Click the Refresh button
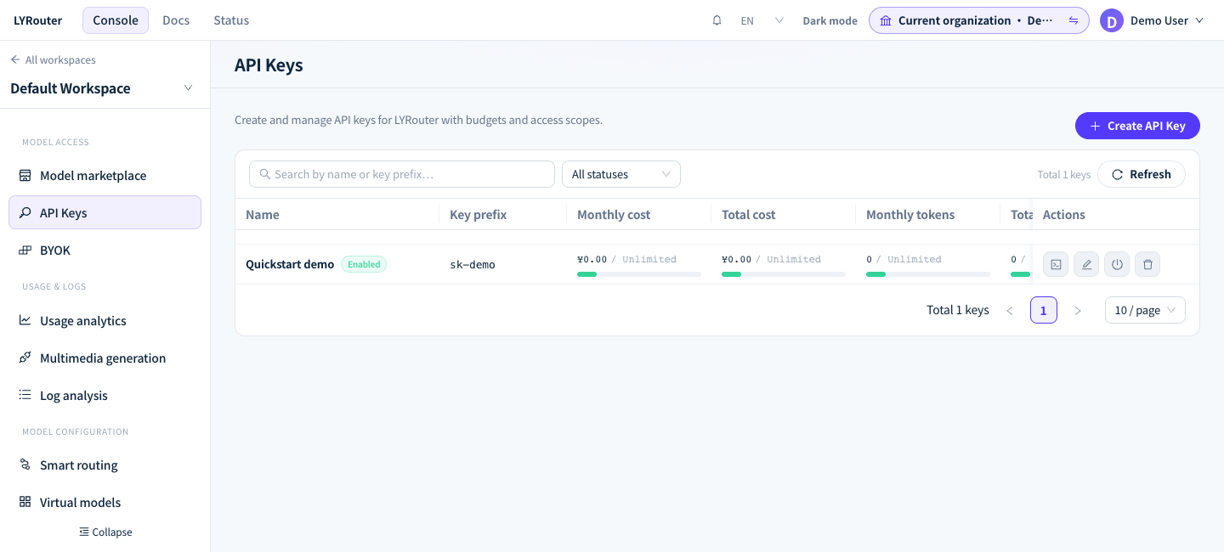Viewport: 1224px width, 552px height. [1142, 174]
